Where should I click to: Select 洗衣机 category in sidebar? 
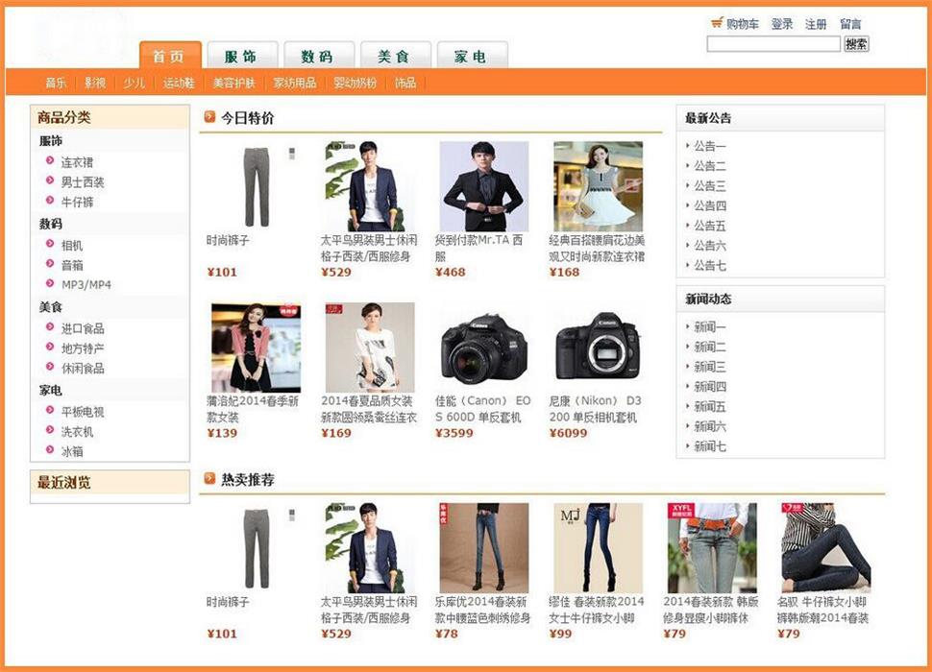(77, 432)
